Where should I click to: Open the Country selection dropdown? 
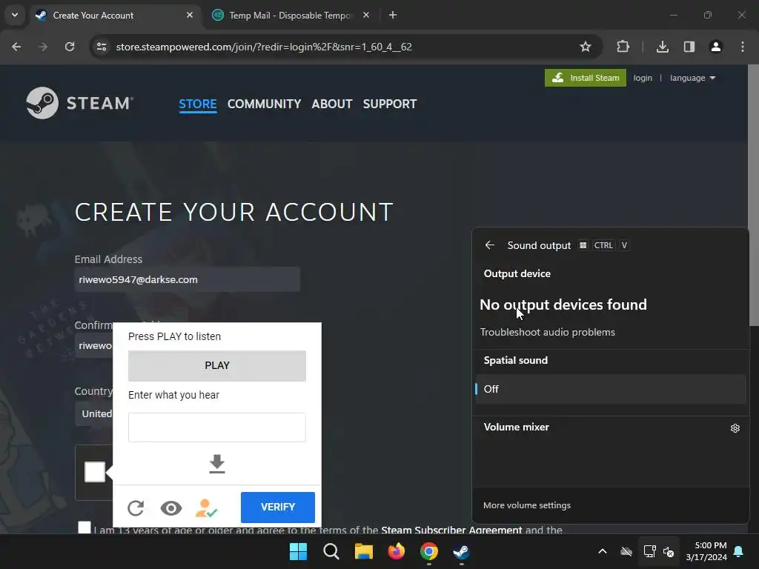[94, 413]
